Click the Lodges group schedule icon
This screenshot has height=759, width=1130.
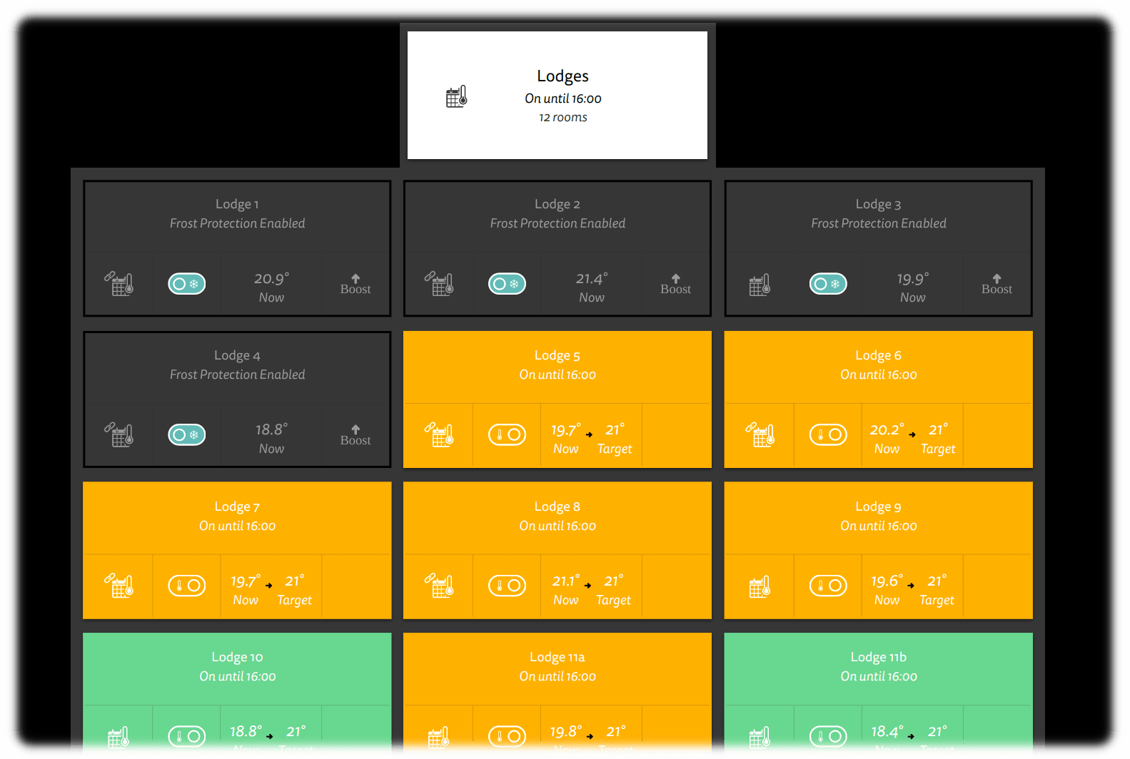click(456, 96)
